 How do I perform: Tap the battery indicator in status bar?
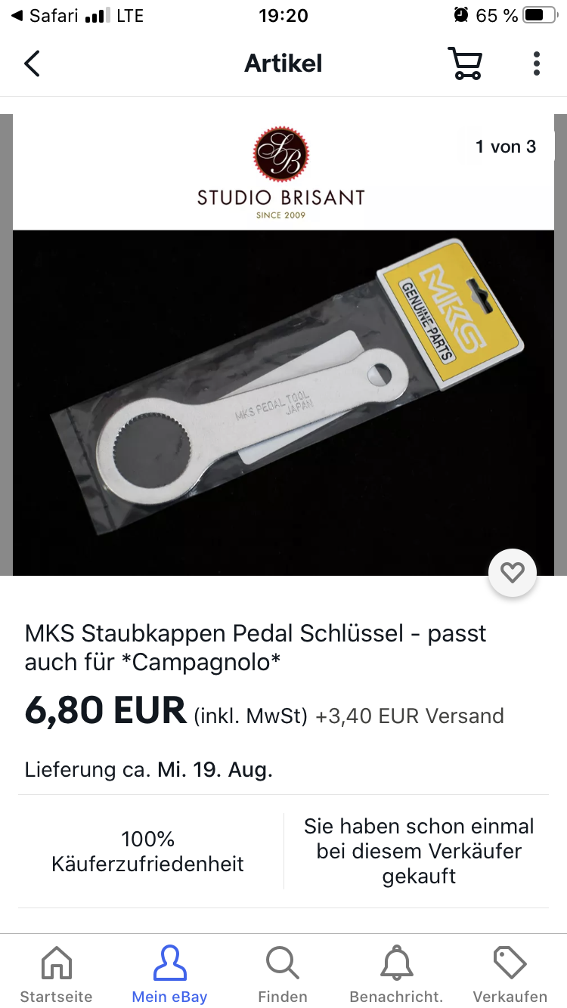tap(539, 15)
